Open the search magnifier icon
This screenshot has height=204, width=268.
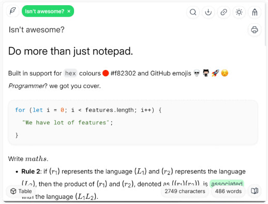[x=193, y=12]
